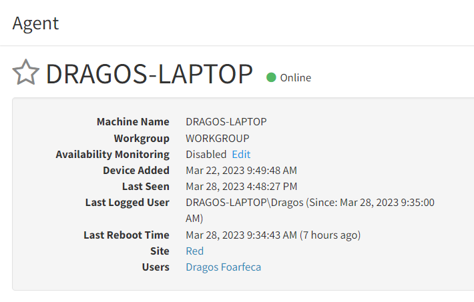Click the Machine Name field label
The width and height of the screenshot is (474, 302).
click(x=133, y=122)
